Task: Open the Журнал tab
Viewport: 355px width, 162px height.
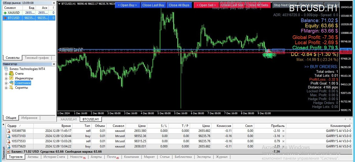Action: click(x=222, y=157)
